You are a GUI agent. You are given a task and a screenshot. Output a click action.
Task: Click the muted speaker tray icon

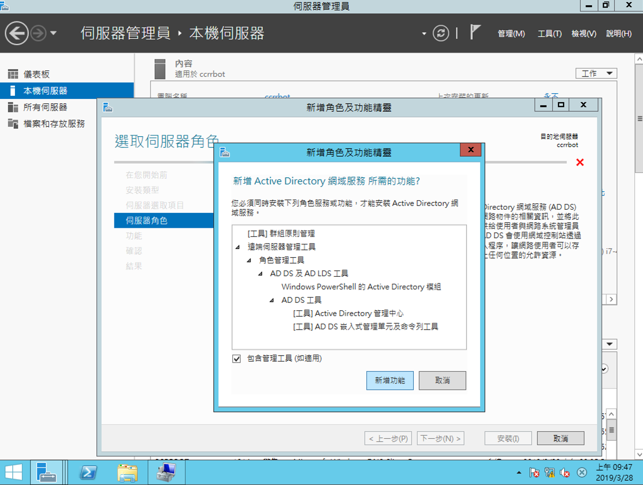click(x=565, y=473)
